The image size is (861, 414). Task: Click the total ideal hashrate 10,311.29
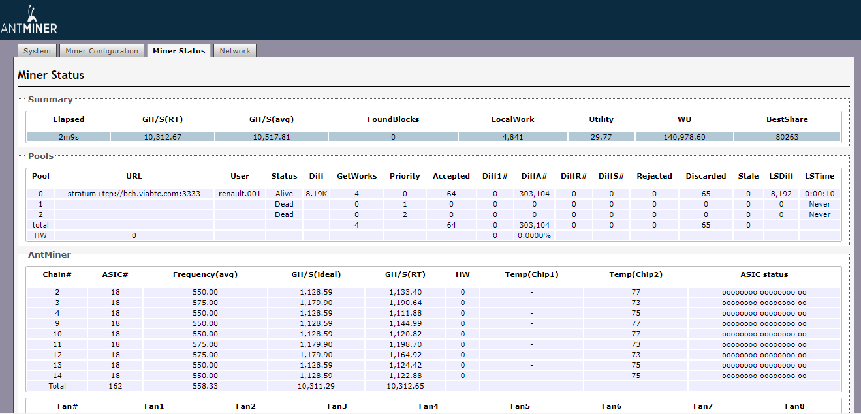click(316, 386)
